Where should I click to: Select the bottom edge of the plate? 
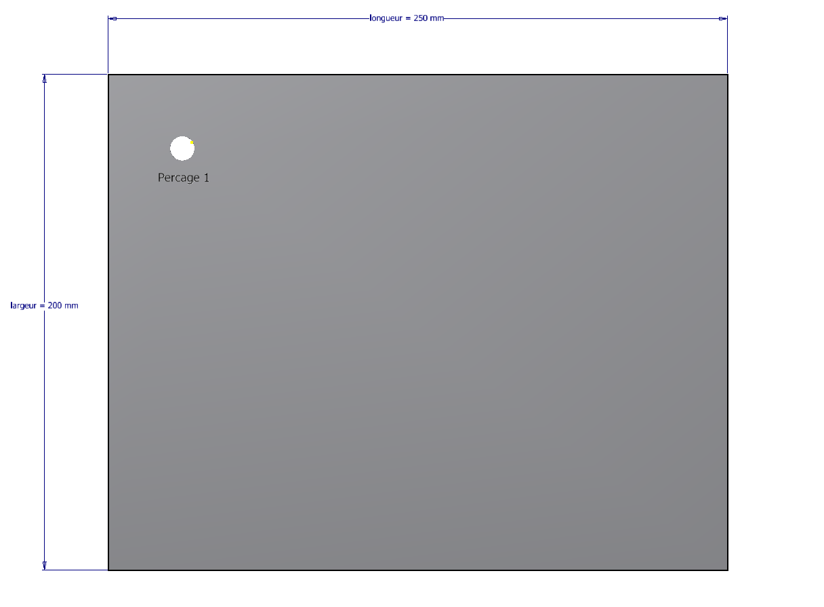tap(417, 570)
